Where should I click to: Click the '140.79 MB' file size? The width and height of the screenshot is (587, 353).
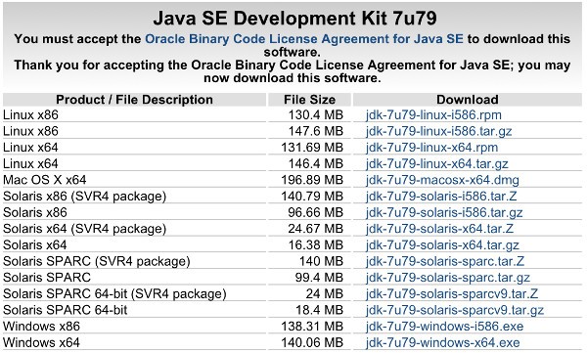tap(312, 197)
